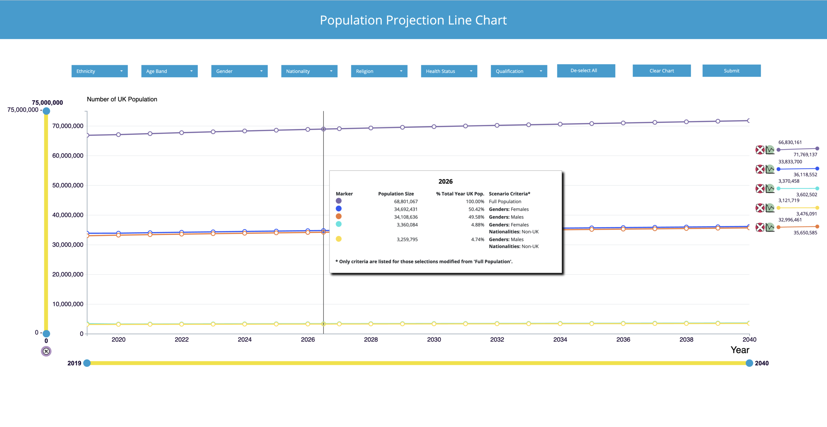
Task: Click tooltip orange Males marker dot
Action: click(x=339, y=216)
